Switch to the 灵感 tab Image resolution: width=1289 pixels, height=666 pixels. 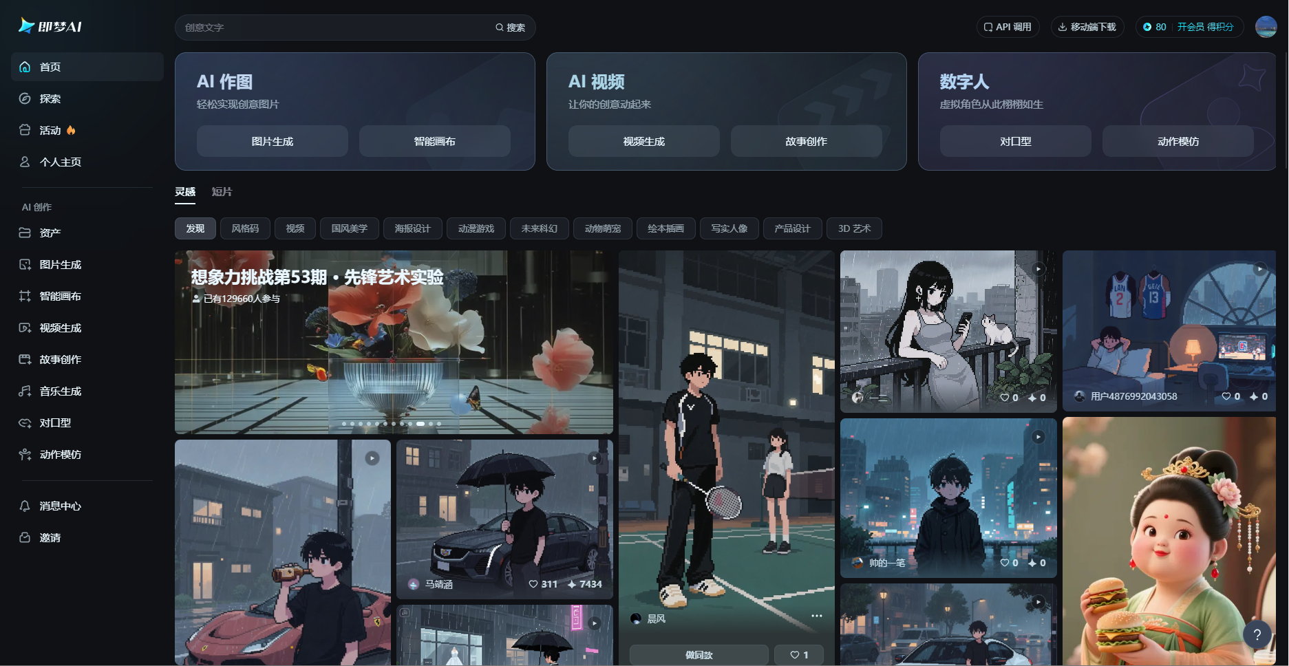click(x=184, y=191)
